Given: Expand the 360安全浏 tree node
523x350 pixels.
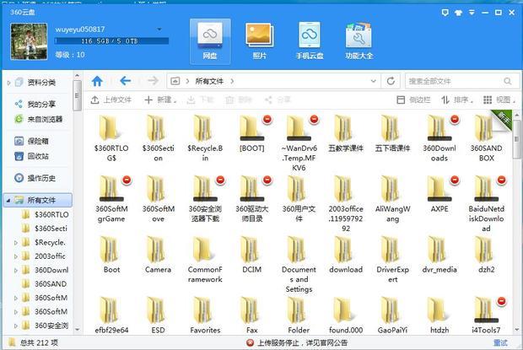Looking at the screenshot, I should [x=16, y=326].
